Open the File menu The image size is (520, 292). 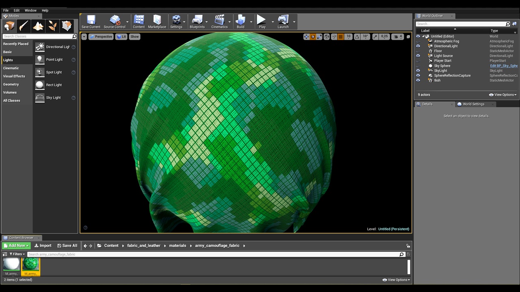click(x=6, y=11)
